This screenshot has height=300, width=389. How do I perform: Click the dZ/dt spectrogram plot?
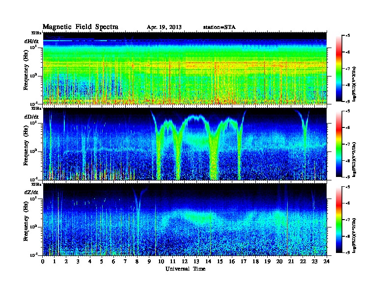point(185,220)
